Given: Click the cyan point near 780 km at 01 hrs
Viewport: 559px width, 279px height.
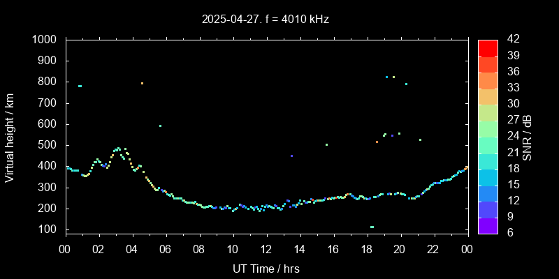Looking at the screenshot, I should [80, 86].
